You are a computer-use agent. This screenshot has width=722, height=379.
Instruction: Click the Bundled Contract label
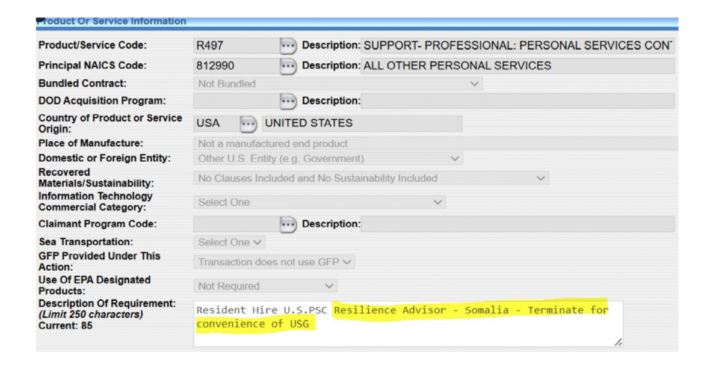click(x=82, y=84)
